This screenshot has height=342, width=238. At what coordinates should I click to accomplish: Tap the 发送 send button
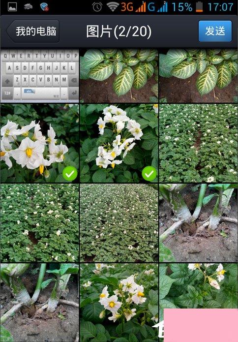[215, 31]
